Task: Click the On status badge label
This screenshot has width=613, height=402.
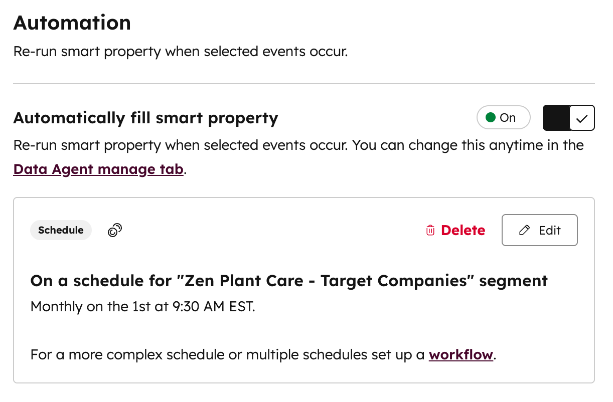Action: point(508,118)
